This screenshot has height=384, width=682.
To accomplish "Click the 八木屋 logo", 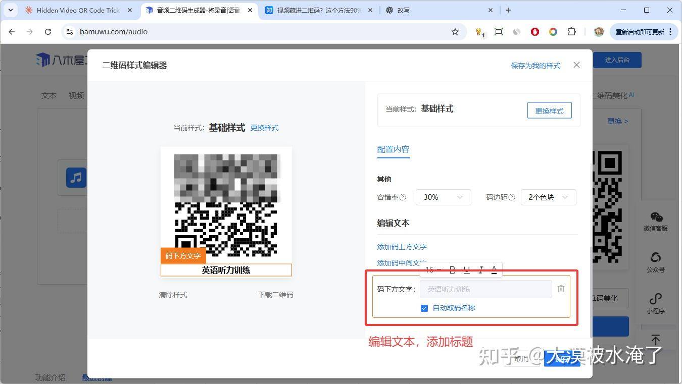I will tap(61, 60).
